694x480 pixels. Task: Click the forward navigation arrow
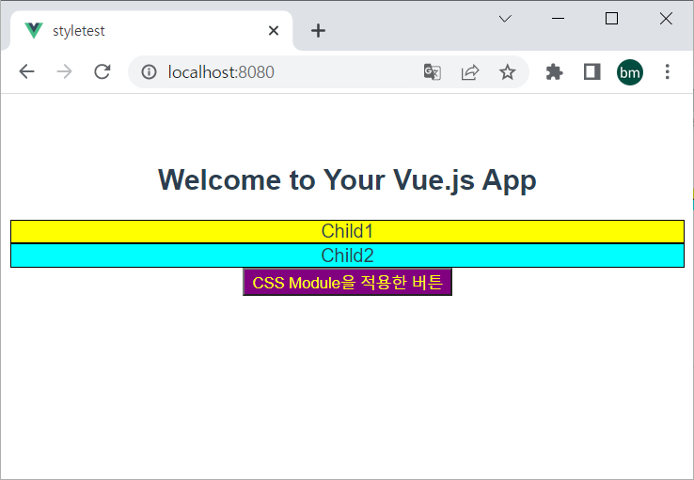[x=65, y=71]
